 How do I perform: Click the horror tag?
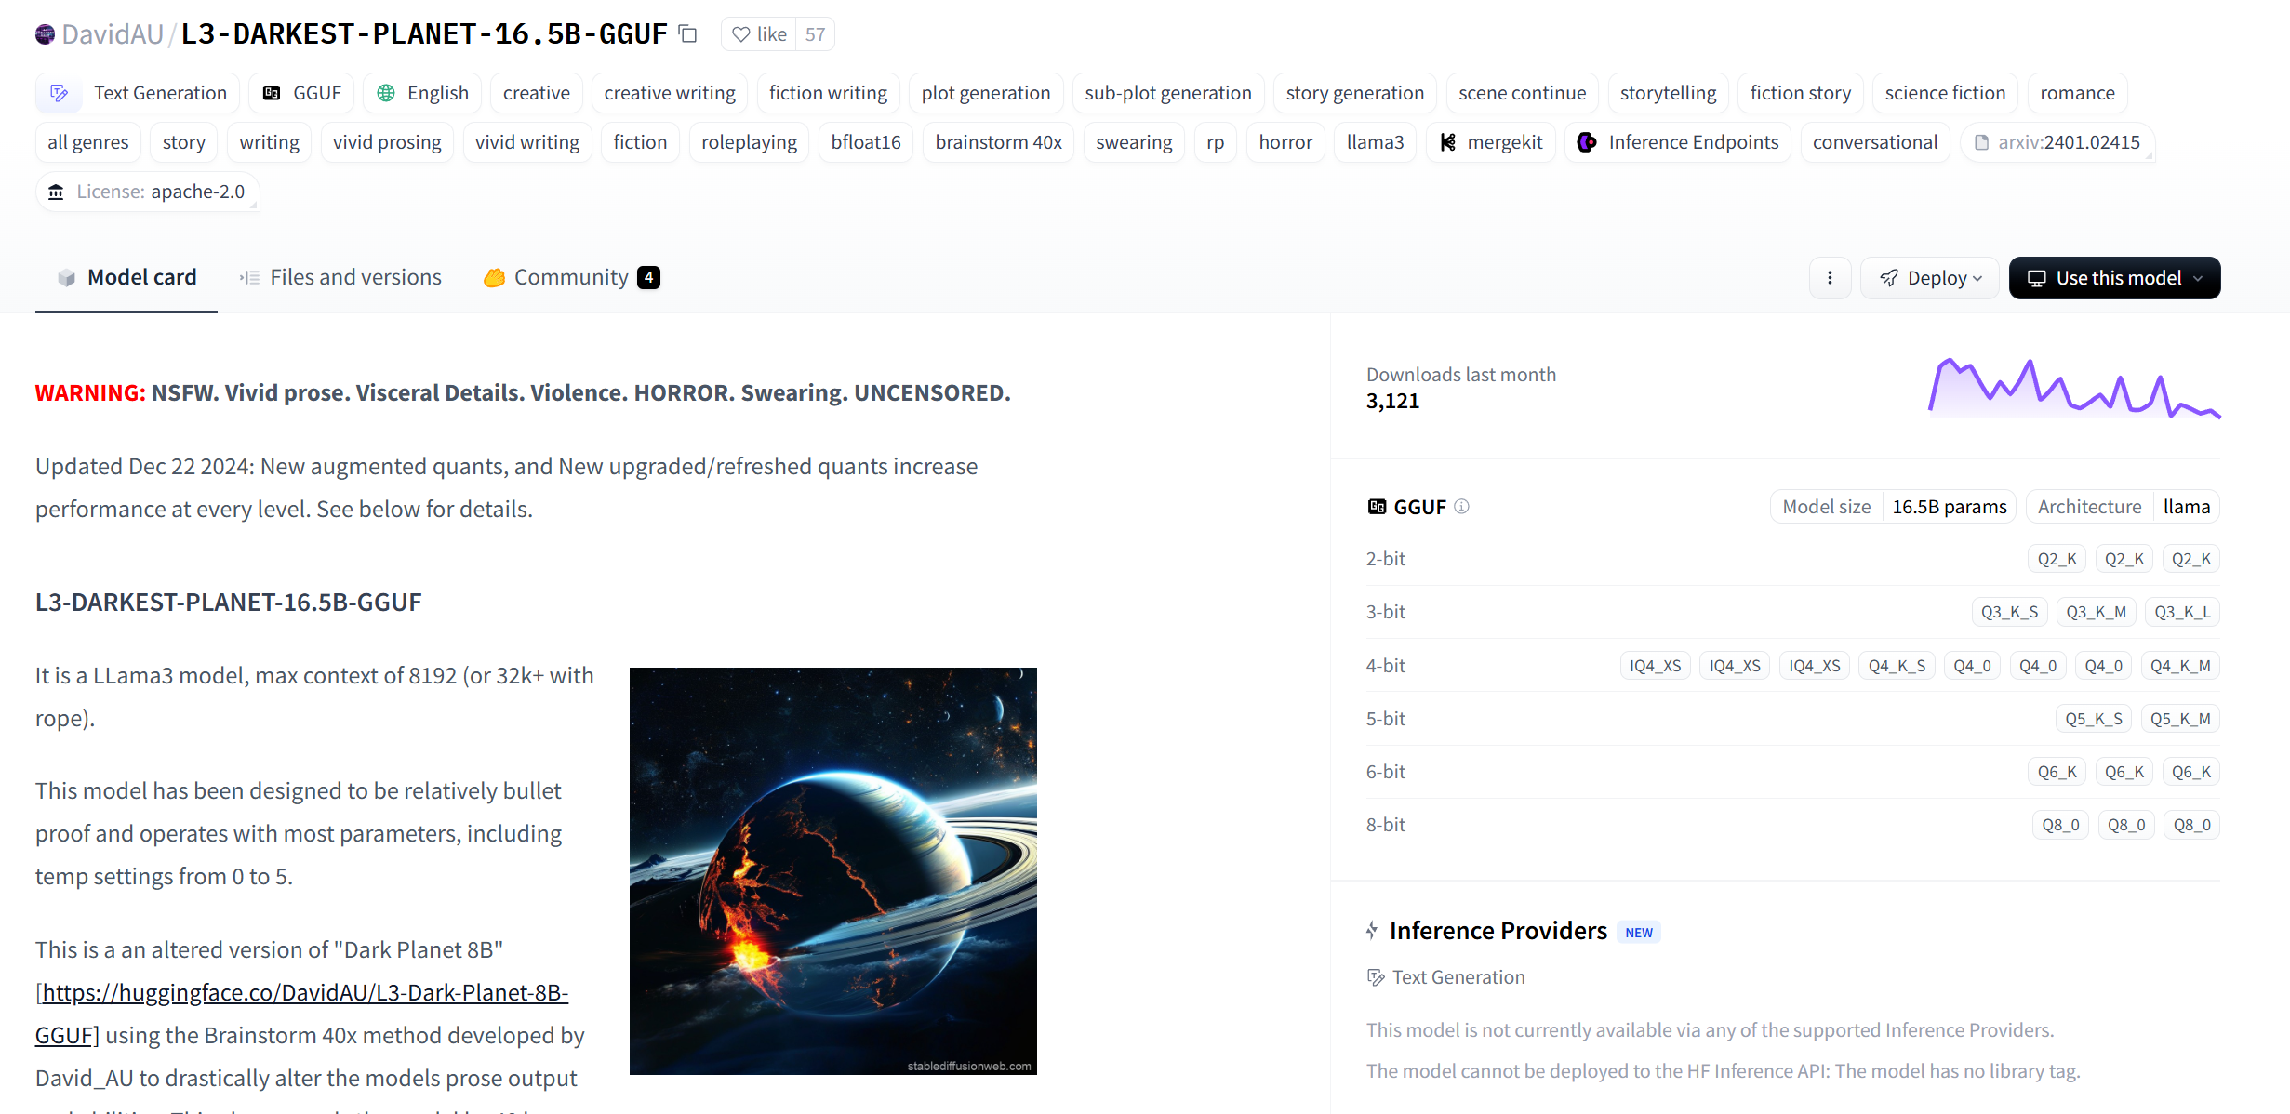(1285, 142)
